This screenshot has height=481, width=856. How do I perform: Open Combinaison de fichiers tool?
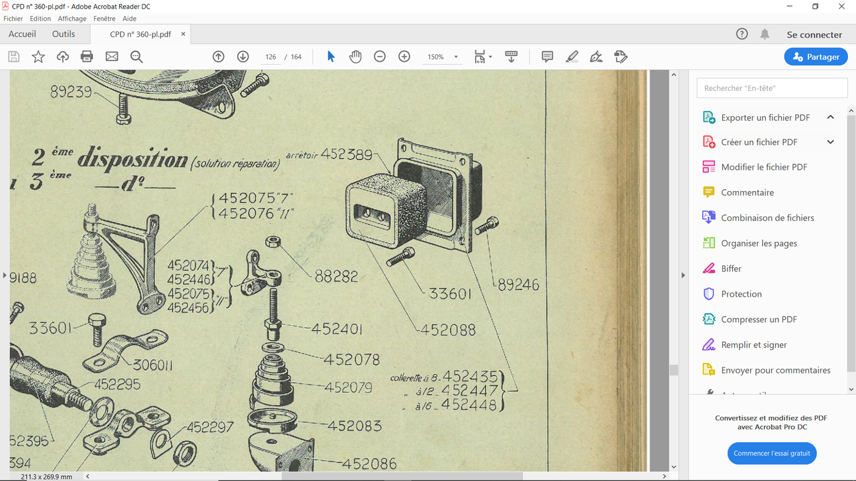758,218
